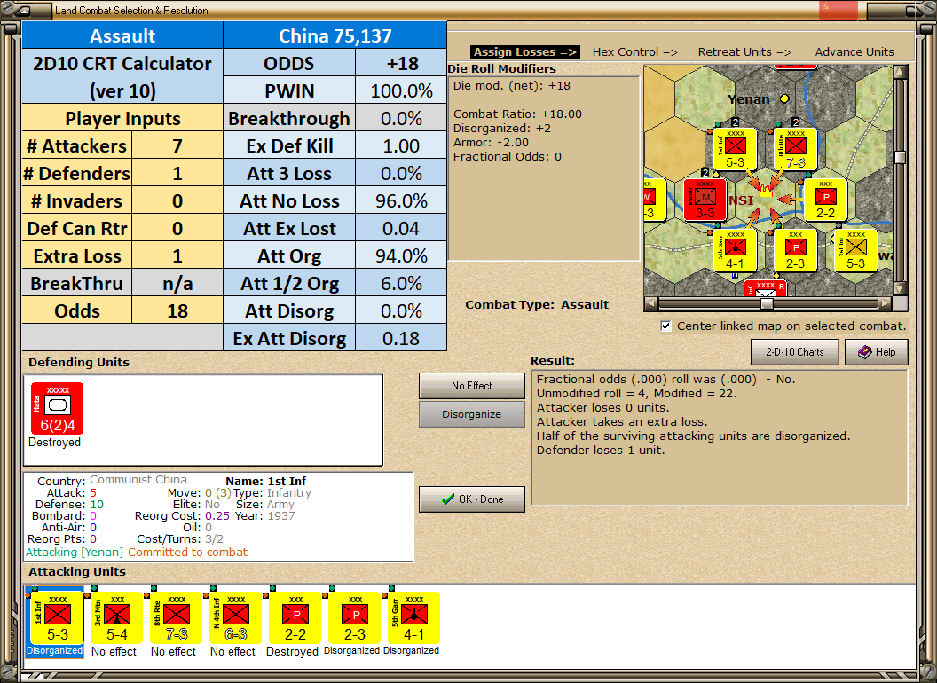Click the red close button in title bar
The image size is (937, 683).
(839, 10)
